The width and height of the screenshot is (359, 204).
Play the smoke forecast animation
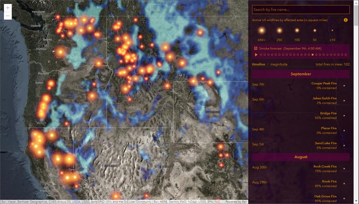[256, 55]
